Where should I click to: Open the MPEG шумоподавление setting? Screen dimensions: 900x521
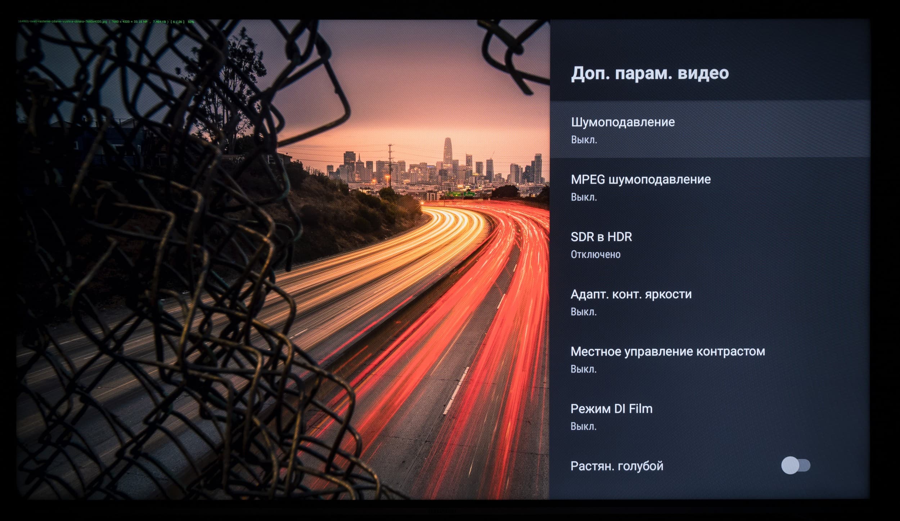[640, 179]
